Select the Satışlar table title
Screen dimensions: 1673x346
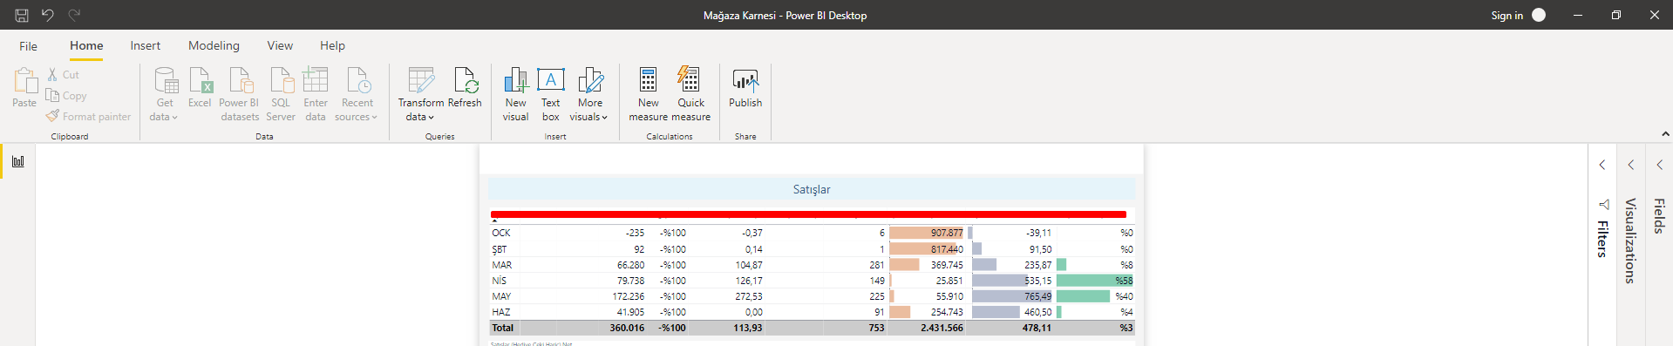pyautogui.click(x=812, y=189)
